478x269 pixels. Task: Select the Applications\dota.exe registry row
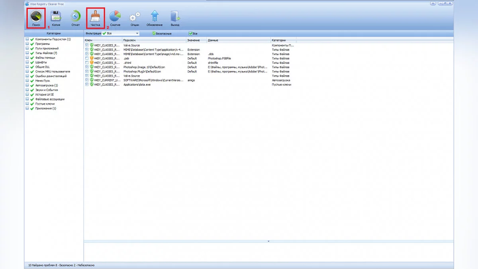[x=137, y=84]
